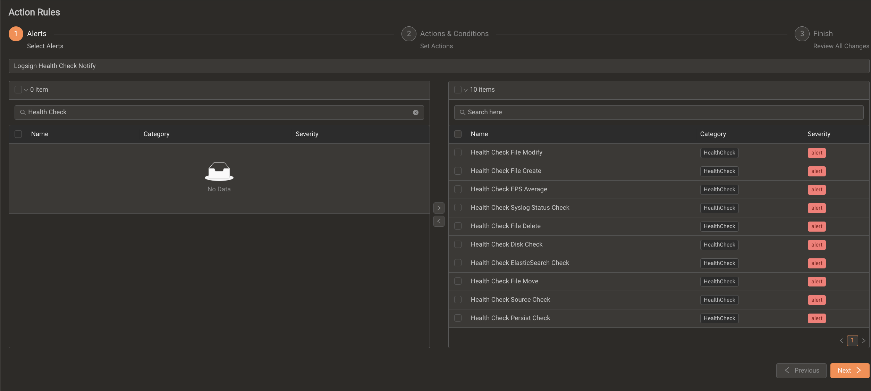Click the Next button

click(x=849, y=371)
